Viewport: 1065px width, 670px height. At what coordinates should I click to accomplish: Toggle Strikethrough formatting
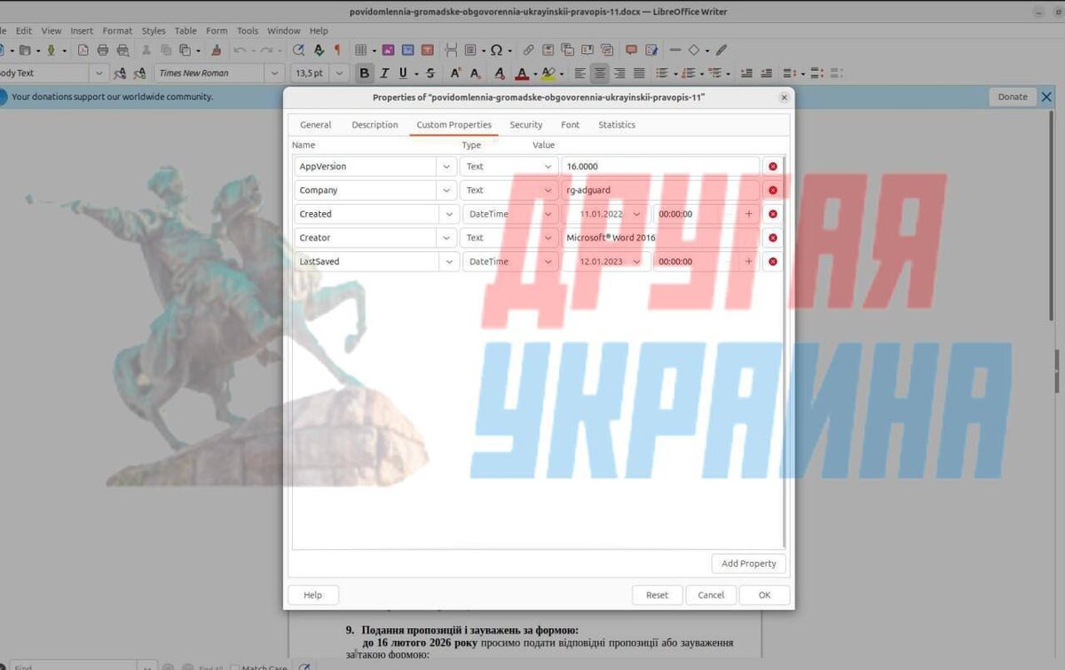(430, 74)
